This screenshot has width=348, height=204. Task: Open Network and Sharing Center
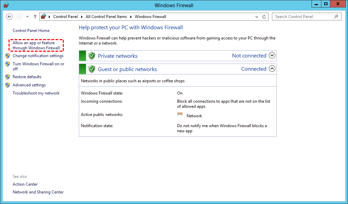pos(38,192)
